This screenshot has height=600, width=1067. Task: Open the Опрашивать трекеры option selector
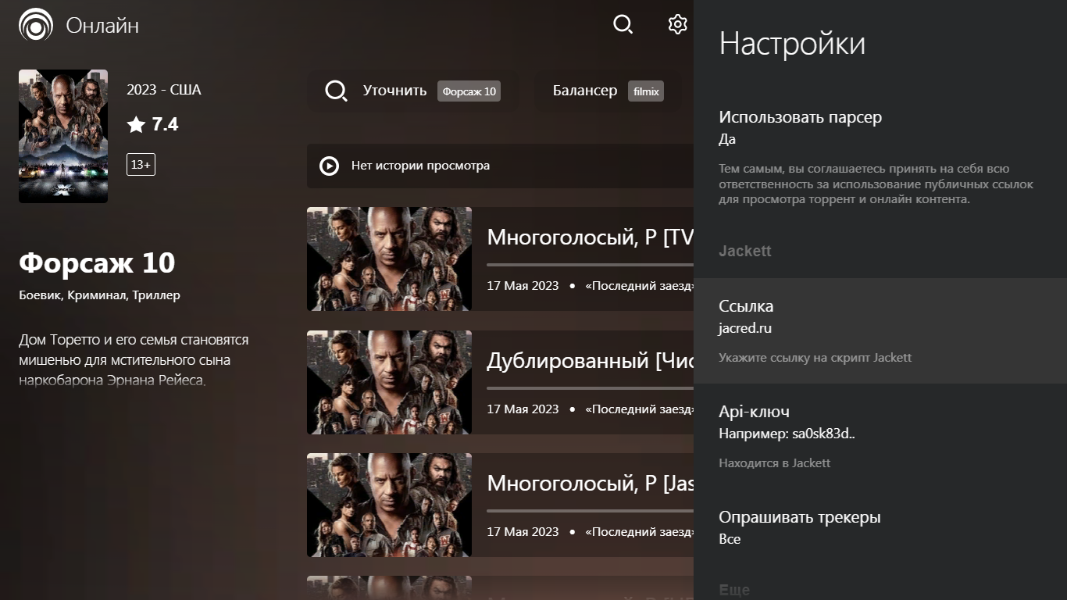tap(880, 527)
